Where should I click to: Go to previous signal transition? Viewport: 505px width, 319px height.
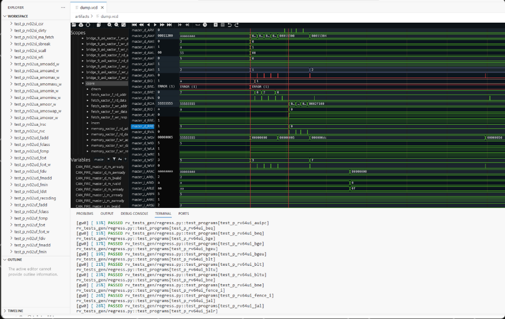(180, 25)
